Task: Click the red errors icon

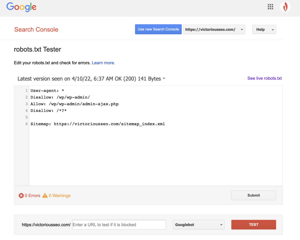Action: coord(21,195)
